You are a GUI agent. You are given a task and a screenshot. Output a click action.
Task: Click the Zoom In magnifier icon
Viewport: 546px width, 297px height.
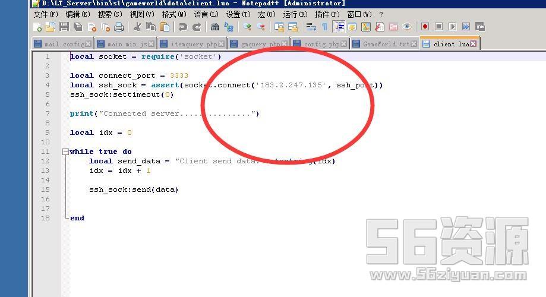click(247, 27)
